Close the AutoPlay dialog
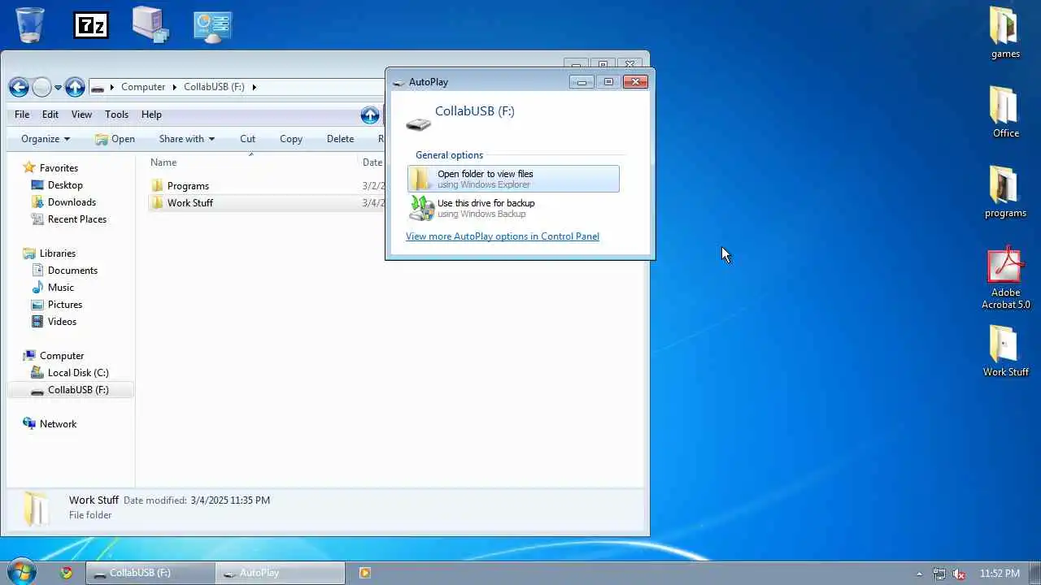 click(x=635, y=82)
